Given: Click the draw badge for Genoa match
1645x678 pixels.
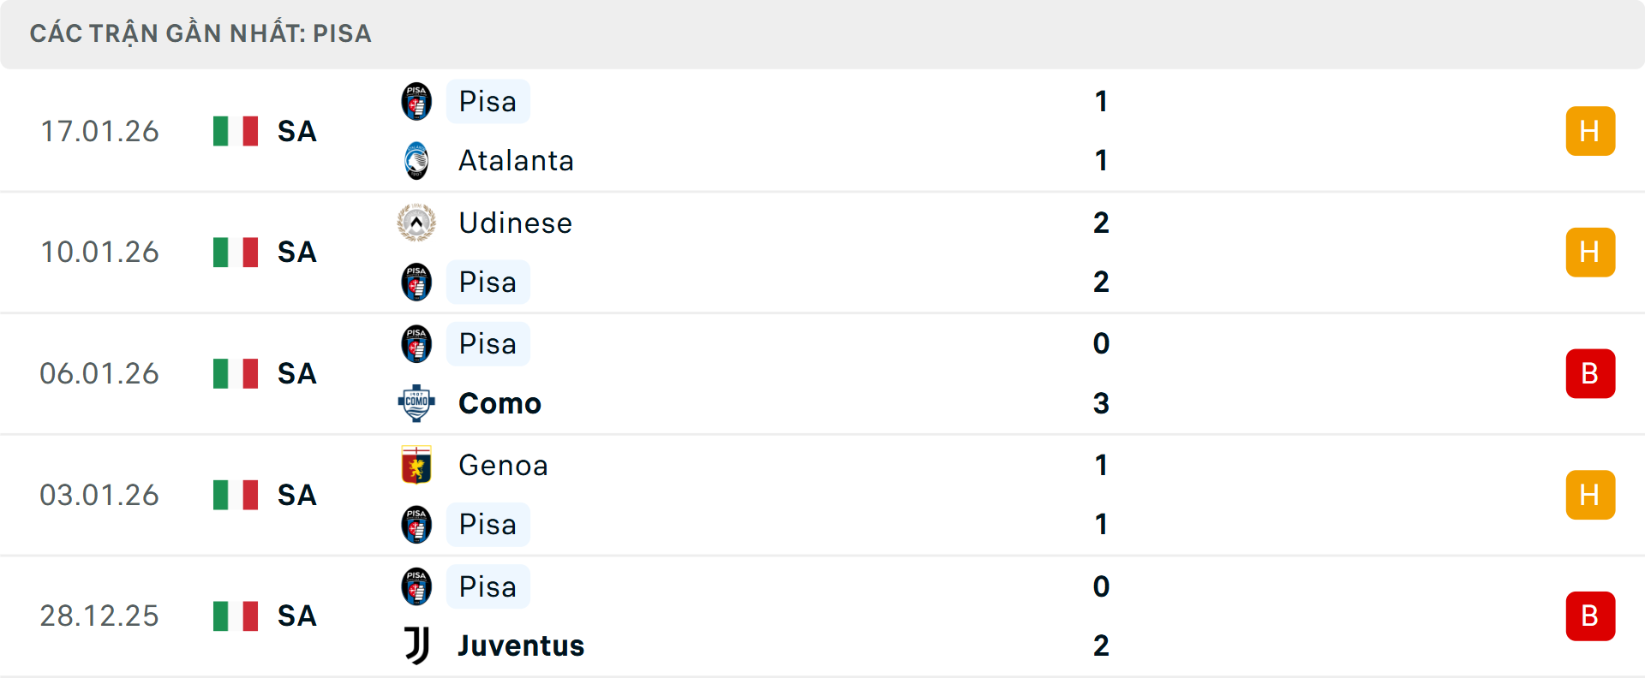Looking at the screenshot, I should coord(1590,495).
